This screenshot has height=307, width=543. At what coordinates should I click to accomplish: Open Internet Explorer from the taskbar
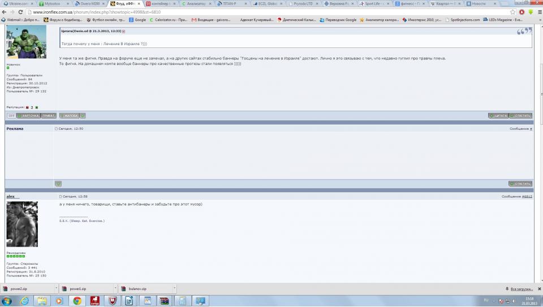click(x=24, y=301)
